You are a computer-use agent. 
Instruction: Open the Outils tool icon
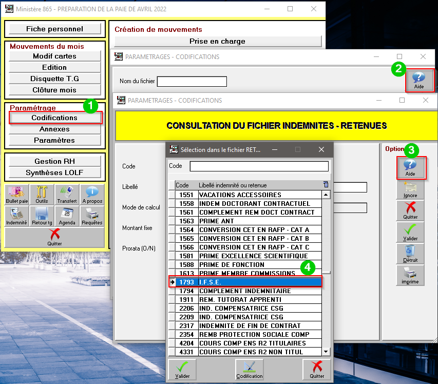[42, 195]
